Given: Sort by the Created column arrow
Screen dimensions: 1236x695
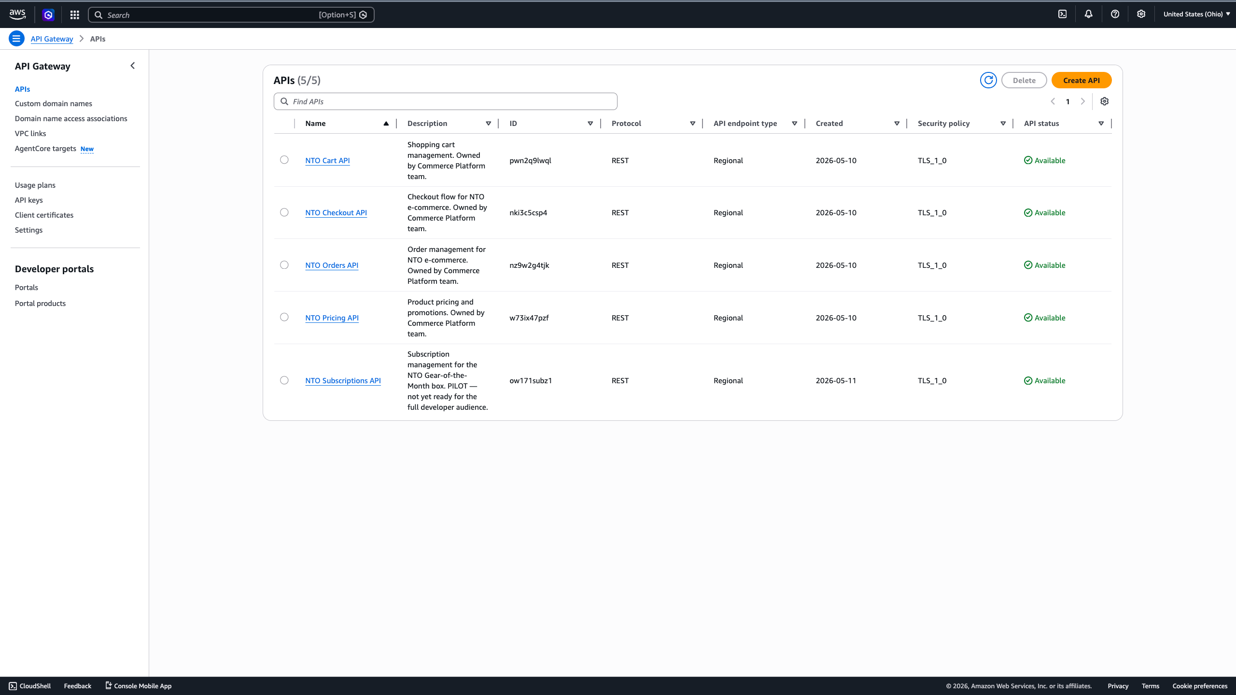Looking at the screenshot, I should 897,124.
